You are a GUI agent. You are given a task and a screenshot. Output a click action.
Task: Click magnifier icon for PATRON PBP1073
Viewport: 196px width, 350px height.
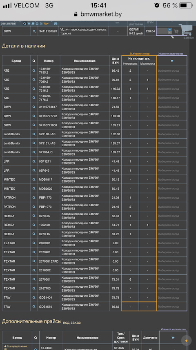34,207
